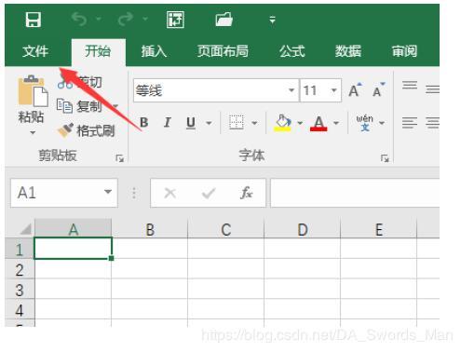Open the Font Color dropdown arrow
Image resolution: width=461 pixels, height=352 pixels.
click(336, 123)
